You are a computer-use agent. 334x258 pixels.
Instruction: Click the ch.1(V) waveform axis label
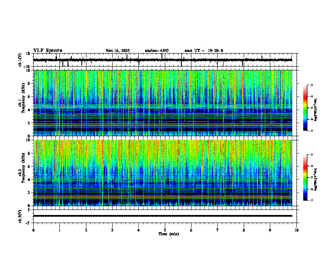point(20,60)
